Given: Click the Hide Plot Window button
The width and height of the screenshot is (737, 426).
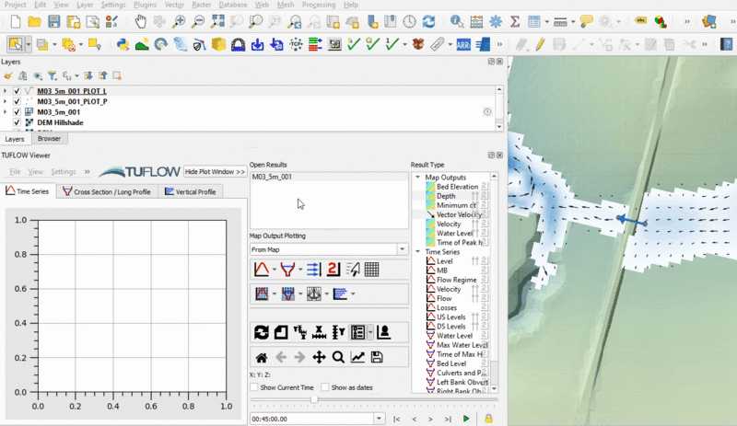Looking at the screenshot, I should pos(215,172).
